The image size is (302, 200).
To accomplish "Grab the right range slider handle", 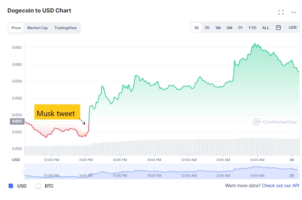I will [x=299, y=171].
